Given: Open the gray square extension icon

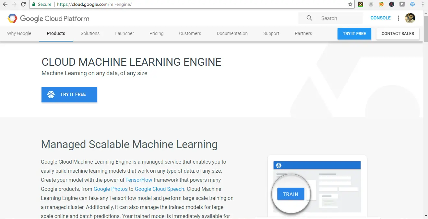Looking at the screenshot, I should (402, 4).
